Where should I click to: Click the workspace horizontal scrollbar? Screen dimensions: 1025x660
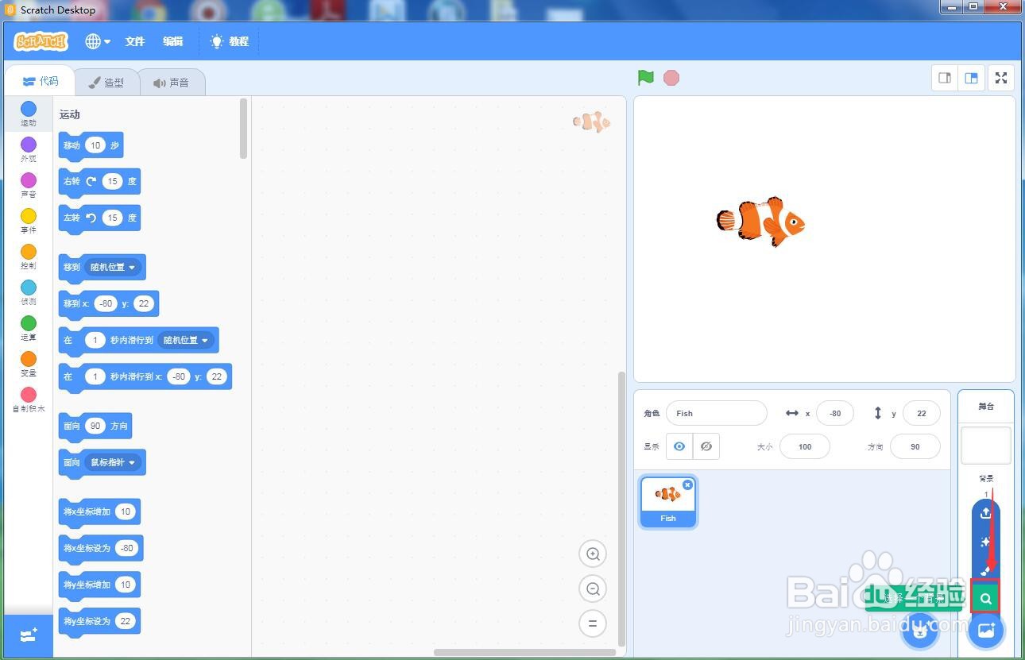point(524,653)
